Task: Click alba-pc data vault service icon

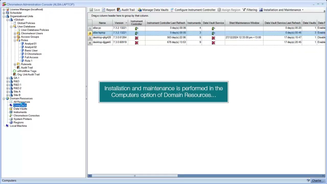Action: 213,28
